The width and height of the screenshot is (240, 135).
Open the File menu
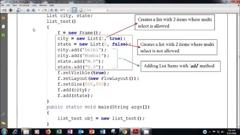pyautogui.click(x=3, y=5)
